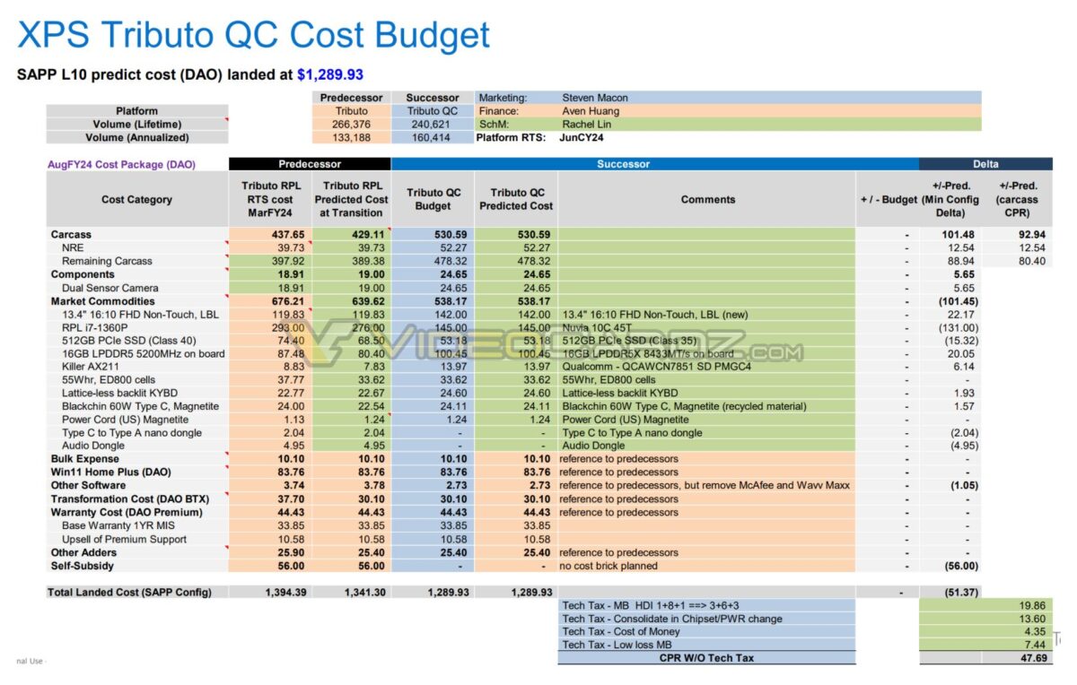Select the Volume (Lifetime) row label

(x=136, y=125)
